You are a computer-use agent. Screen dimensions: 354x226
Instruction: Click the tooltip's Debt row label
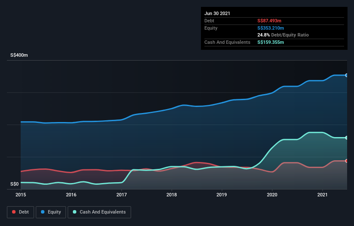209,21
